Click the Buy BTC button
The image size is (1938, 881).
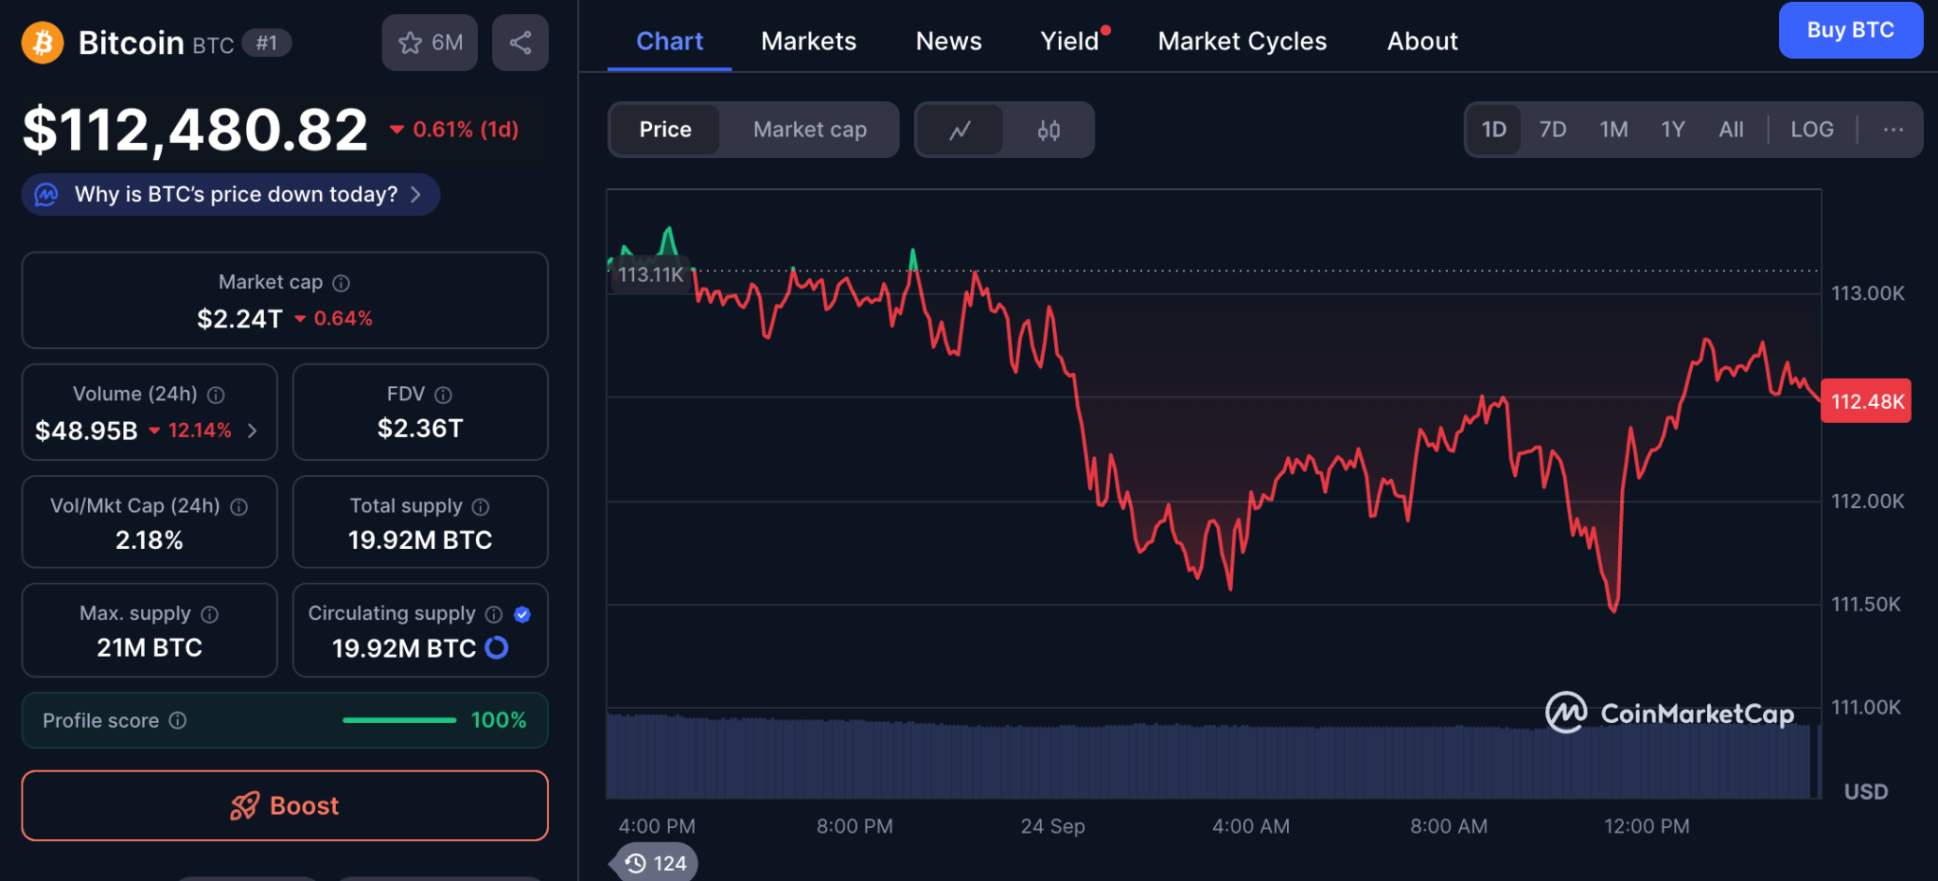pos(1850,30)
